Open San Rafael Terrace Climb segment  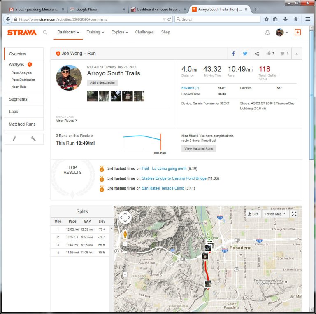point(163,188)
